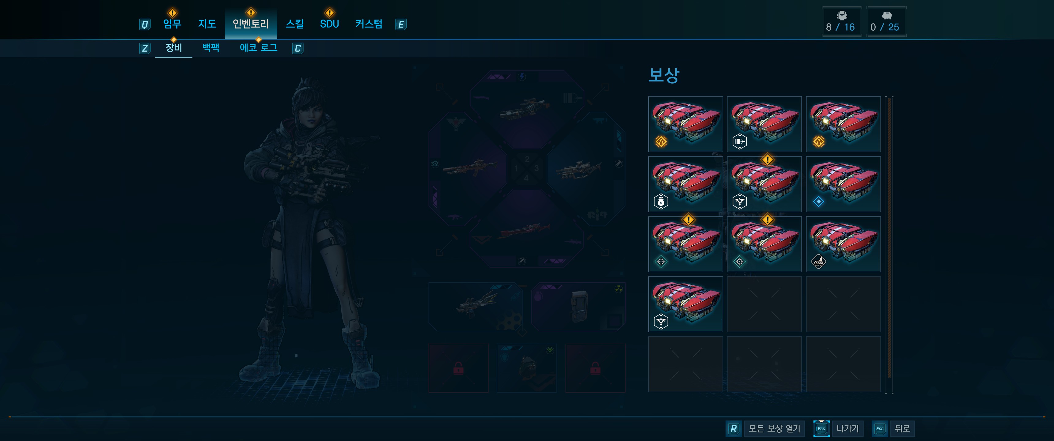Open the 임무 missions tab
The height and width of the screenshot is (441, 1054).
click(172, 24)
